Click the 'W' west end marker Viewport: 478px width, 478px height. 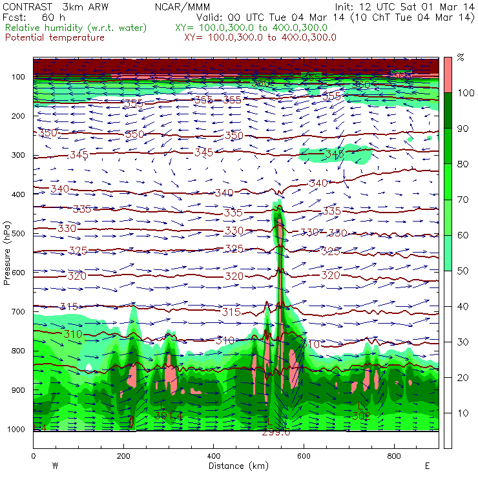55,466
